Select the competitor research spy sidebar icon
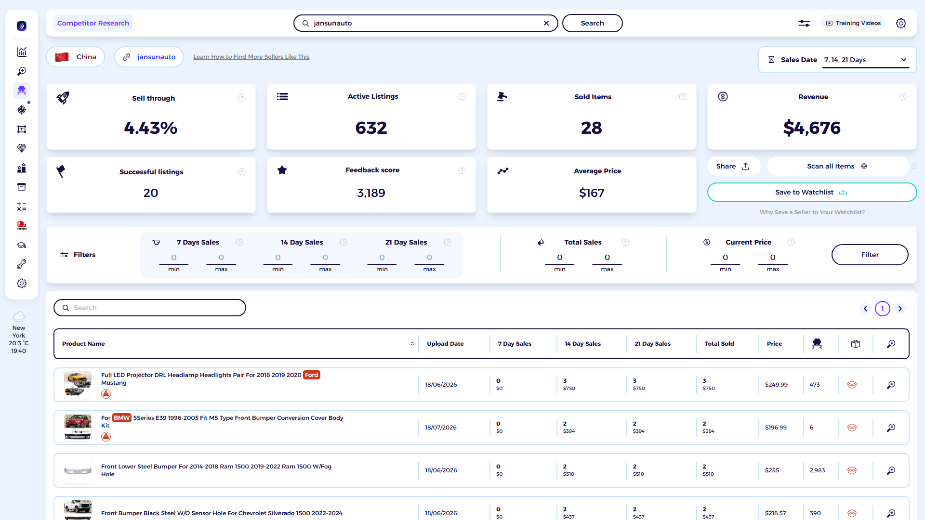This screenshot has height=520, width=925. click(x=22, y=91)
